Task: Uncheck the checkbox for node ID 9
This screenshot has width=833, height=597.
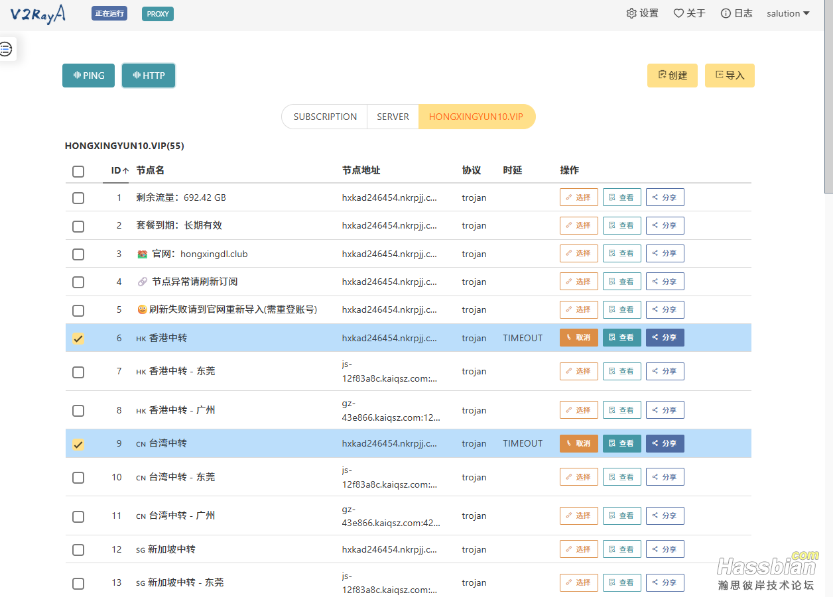Action: click(x=78, y=445)
